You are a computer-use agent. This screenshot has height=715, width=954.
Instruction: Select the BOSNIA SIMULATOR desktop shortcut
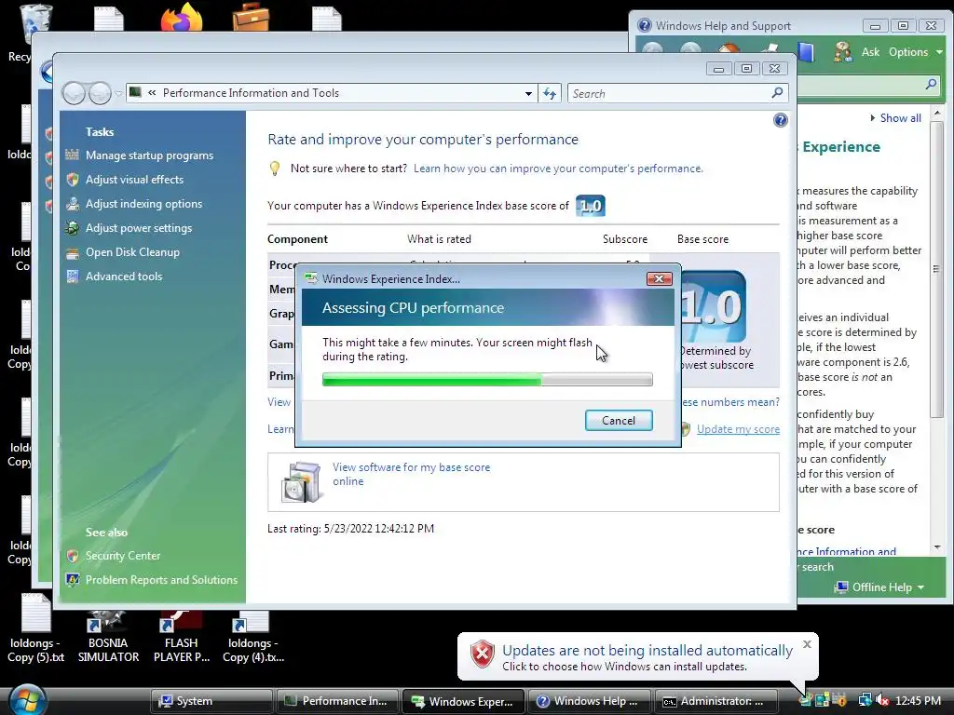108,637
